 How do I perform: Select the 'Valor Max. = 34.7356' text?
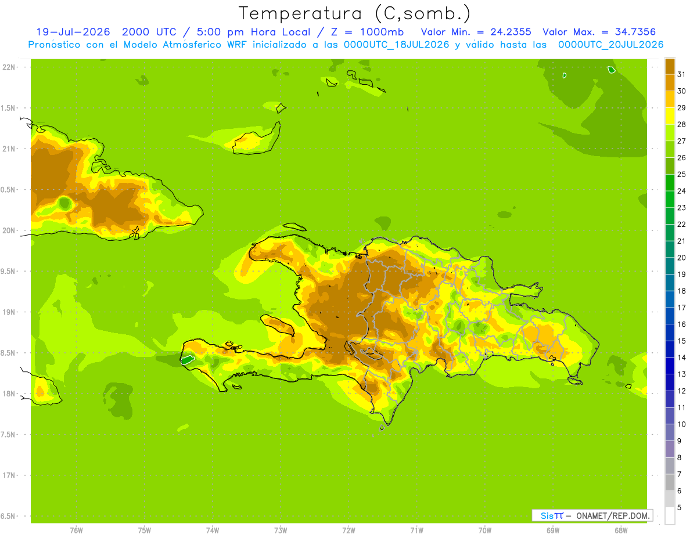[599, 32]
